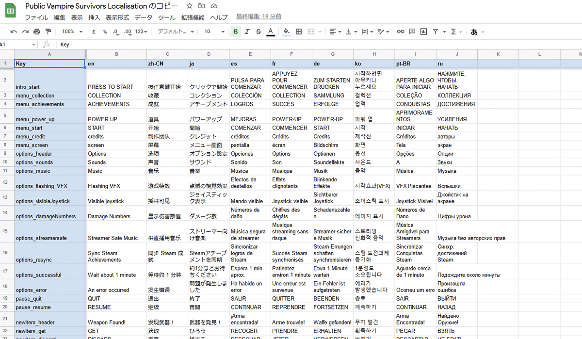Toggle bold formatting
582x339 pixels.
(x=236, y=32)
